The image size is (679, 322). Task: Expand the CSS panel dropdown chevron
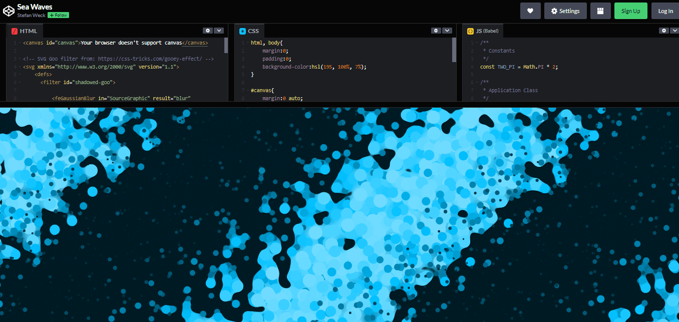click(x=447, y=30)
